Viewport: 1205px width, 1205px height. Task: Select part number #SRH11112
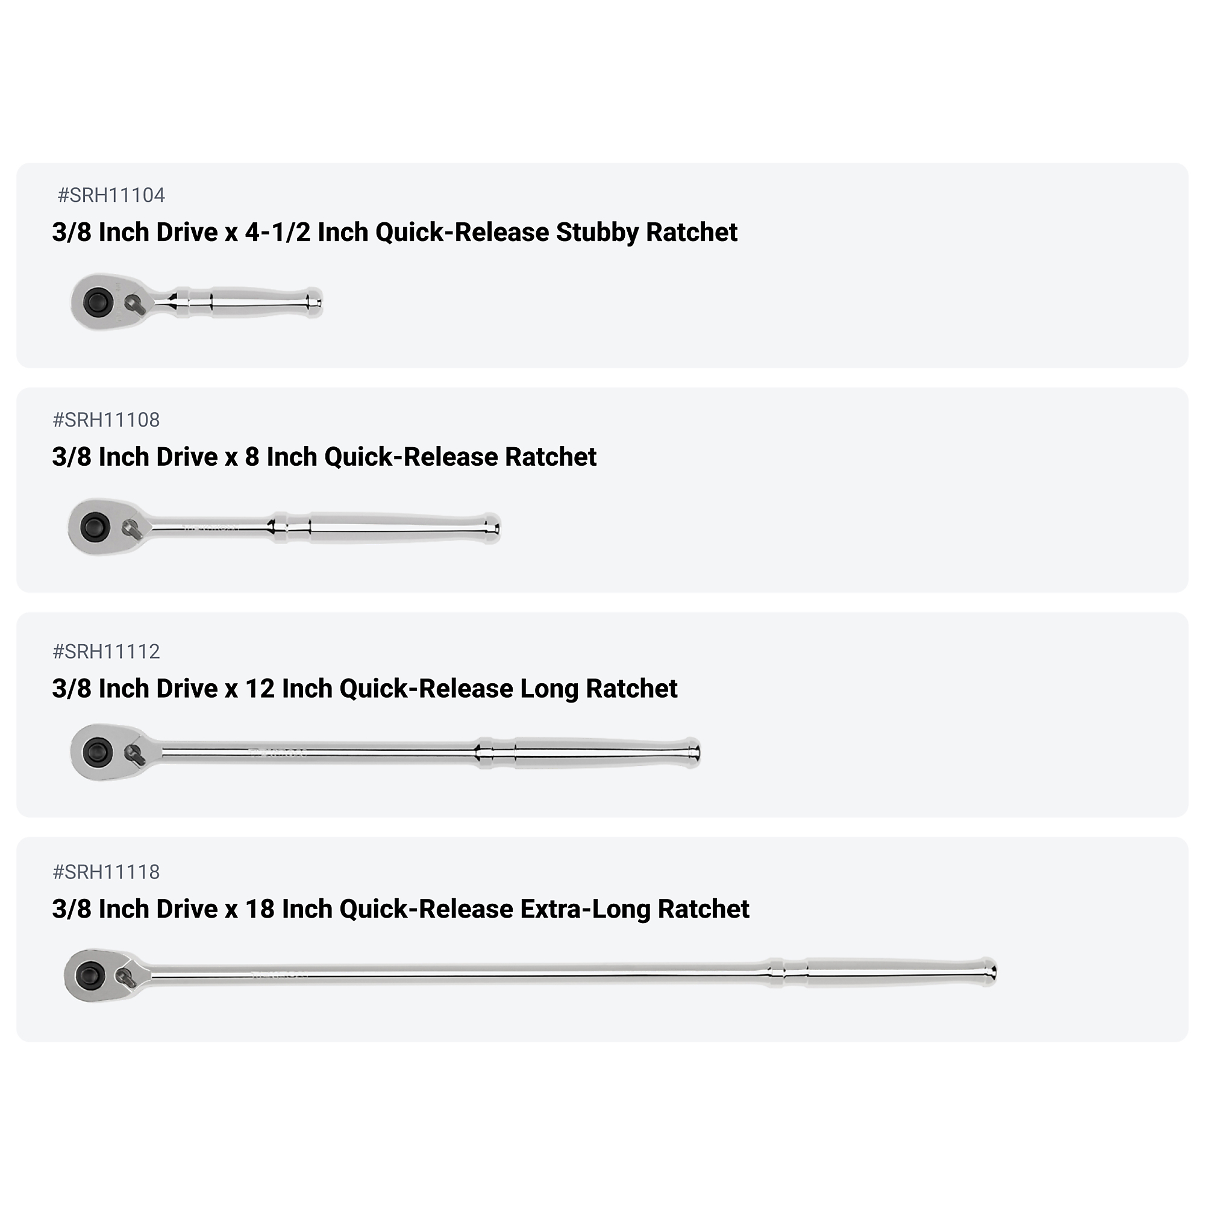(x=106, y=651)
